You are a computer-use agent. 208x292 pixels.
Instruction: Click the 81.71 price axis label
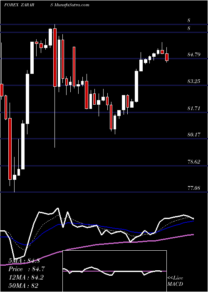194,108
